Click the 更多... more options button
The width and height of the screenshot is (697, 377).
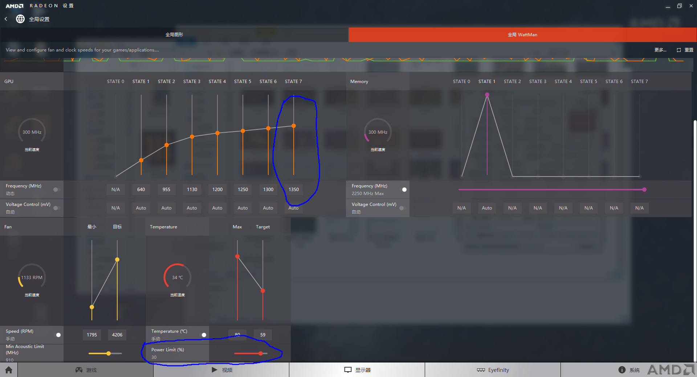pyautogui.click(x=660, y=50)
